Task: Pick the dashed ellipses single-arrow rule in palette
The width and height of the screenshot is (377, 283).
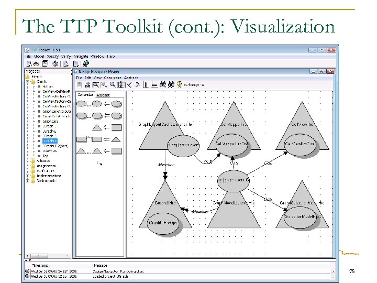Action: coord(99,104)
